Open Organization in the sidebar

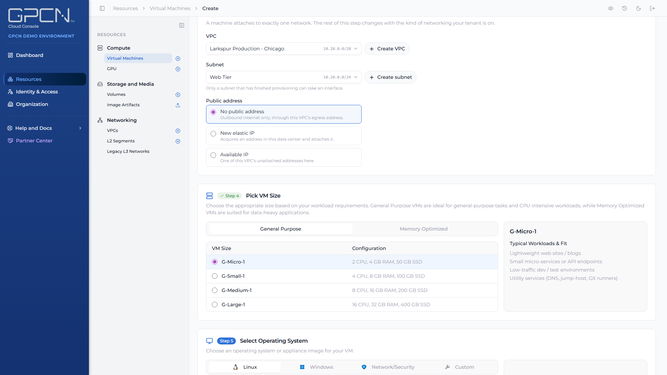click(44, 104)
